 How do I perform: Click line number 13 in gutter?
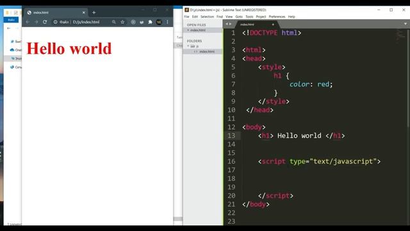pyautogui.click(x=231, y=135)
